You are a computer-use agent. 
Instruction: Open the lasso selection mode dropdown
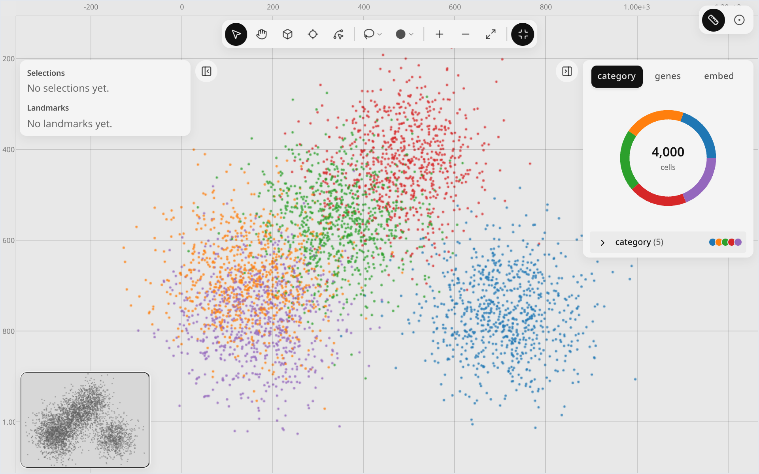(372, 34)
